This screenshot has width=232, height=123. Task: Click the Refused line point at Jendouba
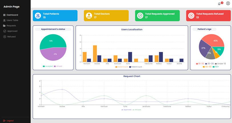click(146, 96)
